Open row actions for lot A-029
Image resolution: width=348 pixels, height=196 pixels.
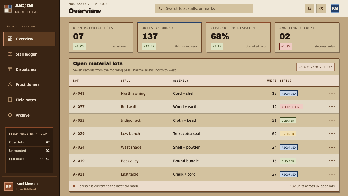click(x=332, y=134)
